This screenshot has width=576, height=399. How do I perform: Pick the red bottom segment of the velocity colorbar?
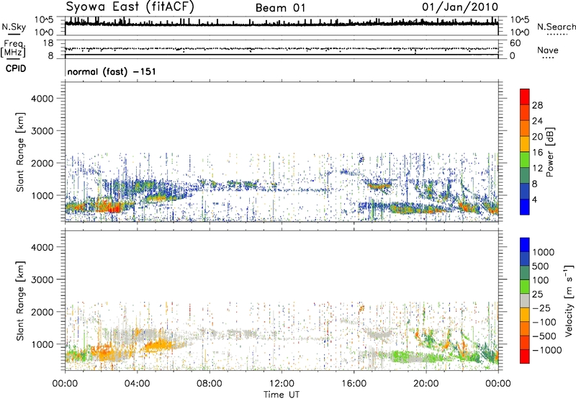525,357
